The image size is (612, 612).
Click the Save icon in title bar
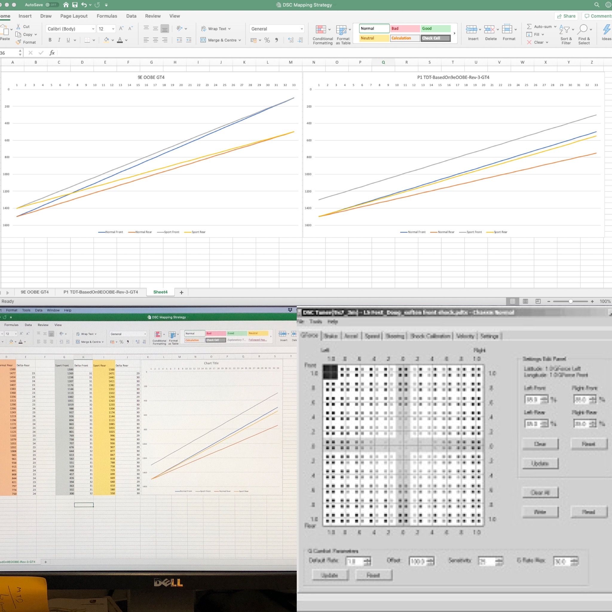pyautogui.click(x=75, y=5)
